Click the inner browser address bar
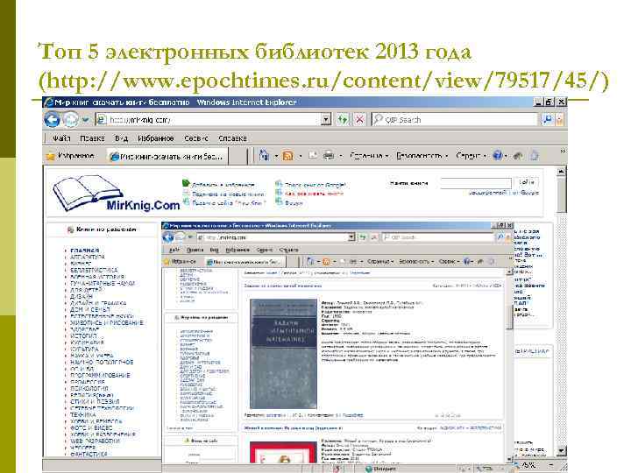The width and height of the screenshot is (631, 473). point(274,237)
